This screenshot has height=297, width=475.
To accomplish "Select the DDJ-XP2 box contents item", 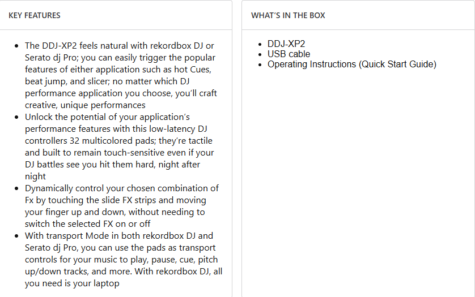I will 286,44.
